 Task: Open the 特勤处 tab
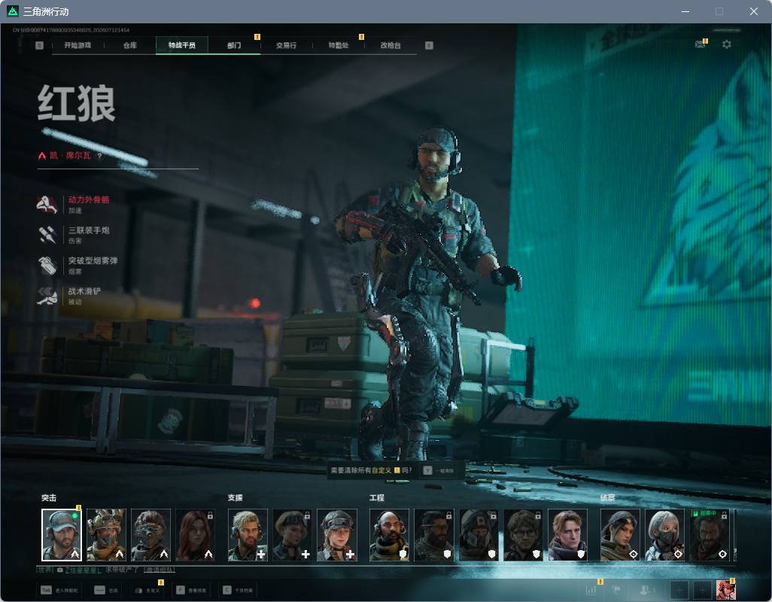tap(339, 45)
